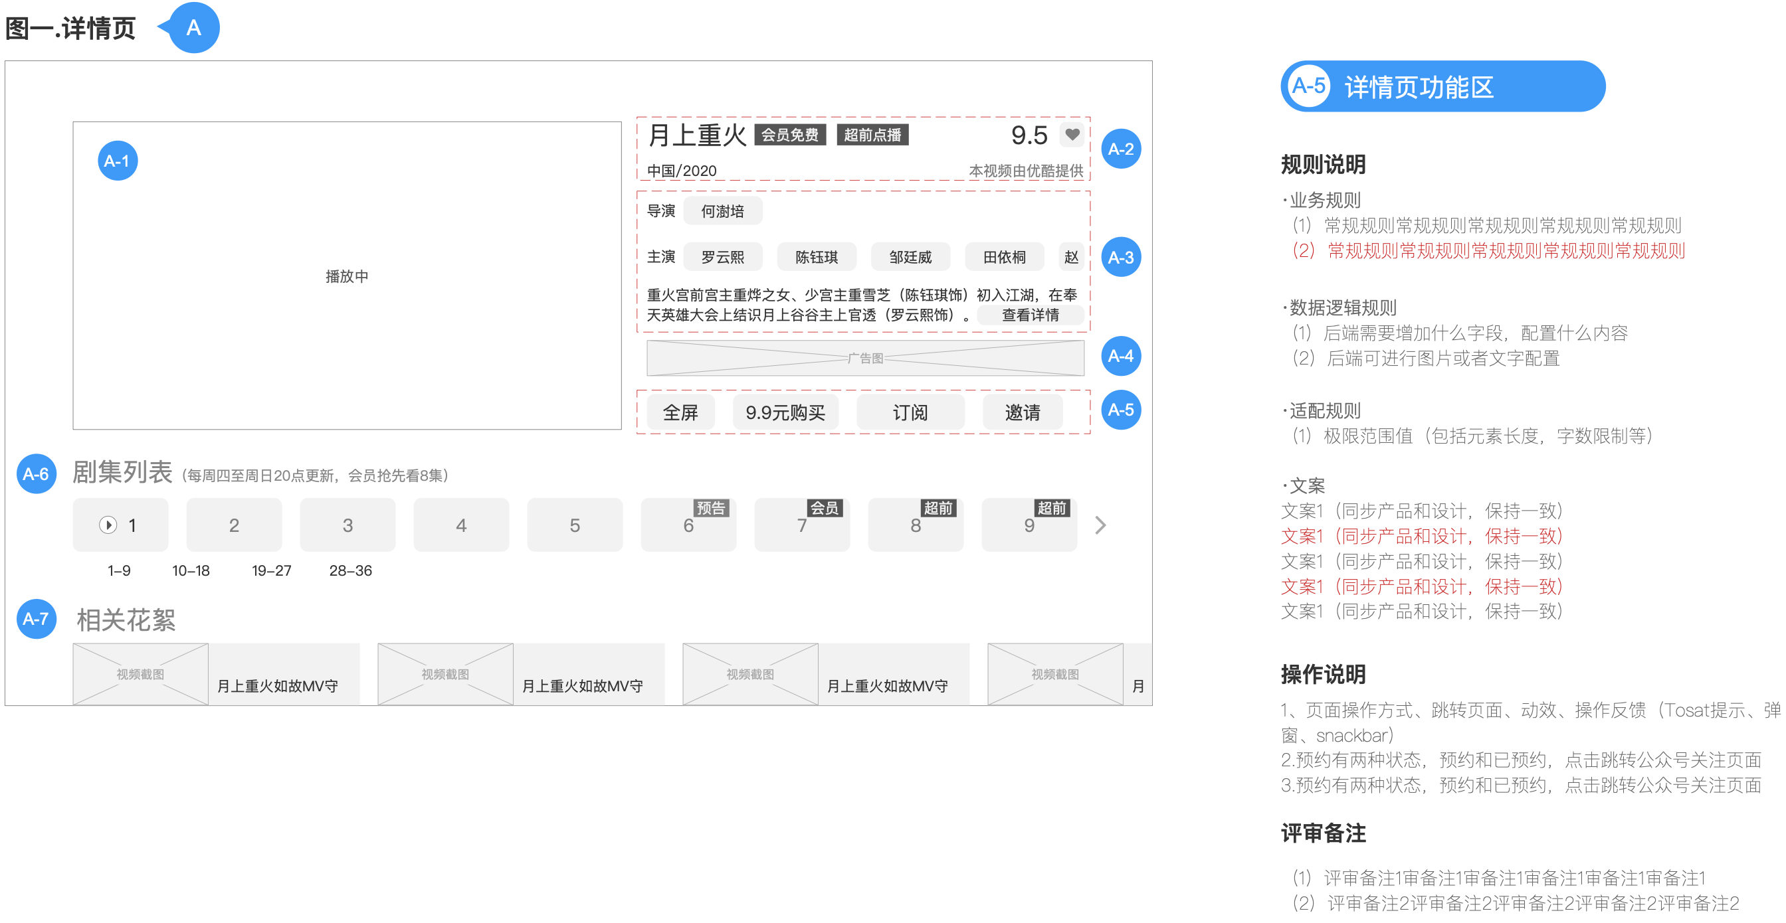1786x923 pixels.
Task: Click the A-4 annotation marker
Action: pos(1120,356)
